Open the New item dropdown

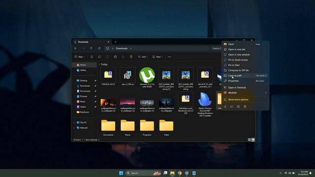80,57
